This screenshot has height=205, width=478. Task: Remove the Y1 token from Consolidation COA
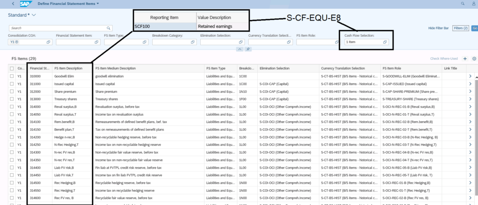coord(17,42)
